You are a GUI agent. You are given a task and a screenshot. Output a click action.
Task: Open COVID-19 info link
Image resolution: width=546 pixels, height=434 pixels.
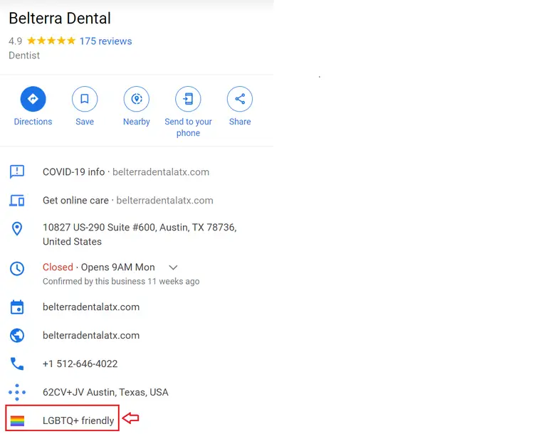(126, 172)
